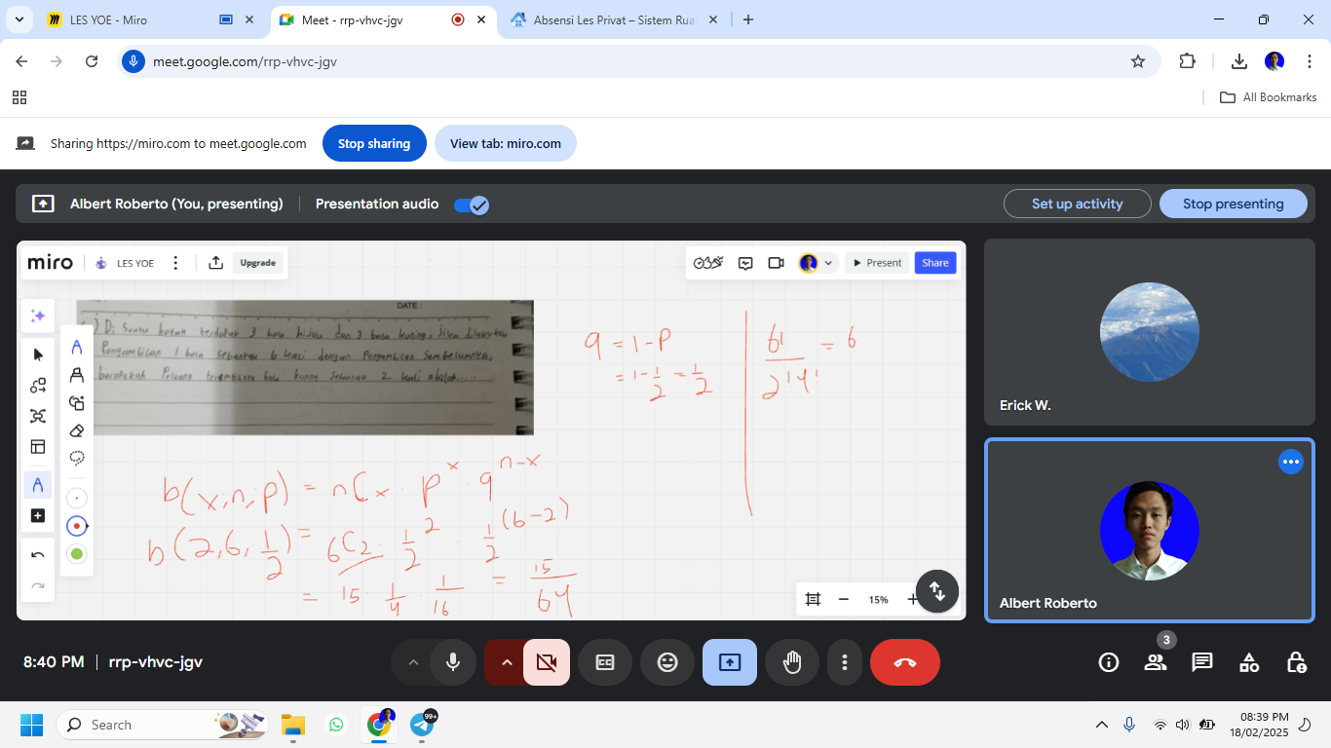
Task: Pick the highlighter in the pen submenu
Action: point(77,375)
